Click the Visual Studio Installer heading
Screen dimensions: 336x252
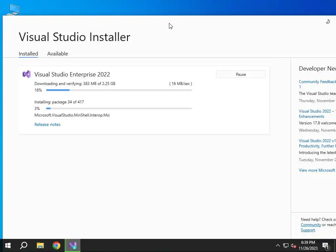74,37
